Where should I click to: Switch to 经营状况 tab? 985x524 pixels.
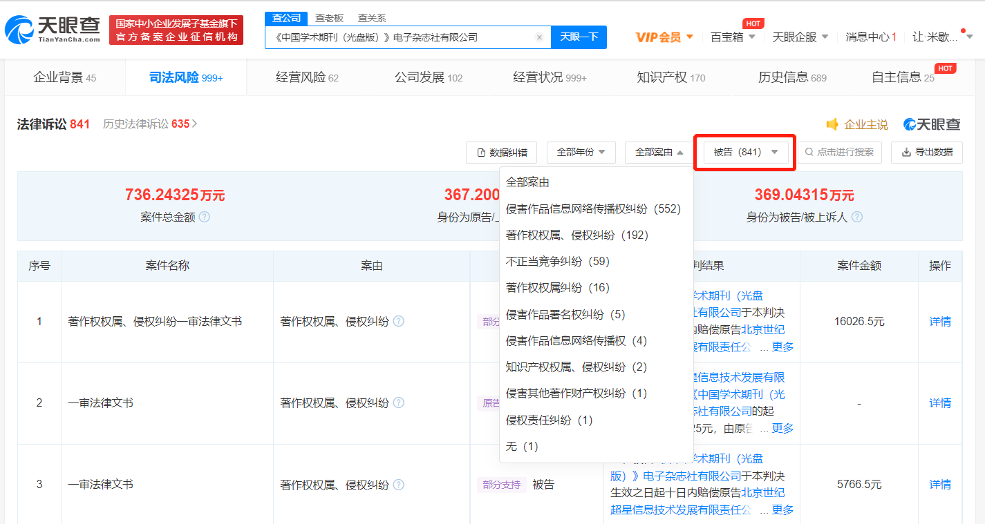[549, 77]
